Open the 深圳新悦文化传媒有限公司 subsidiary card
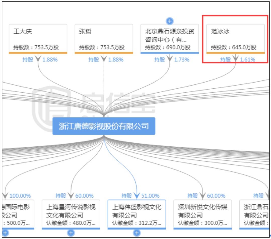Viewport: 271px width, 239px height. (202, 215)
